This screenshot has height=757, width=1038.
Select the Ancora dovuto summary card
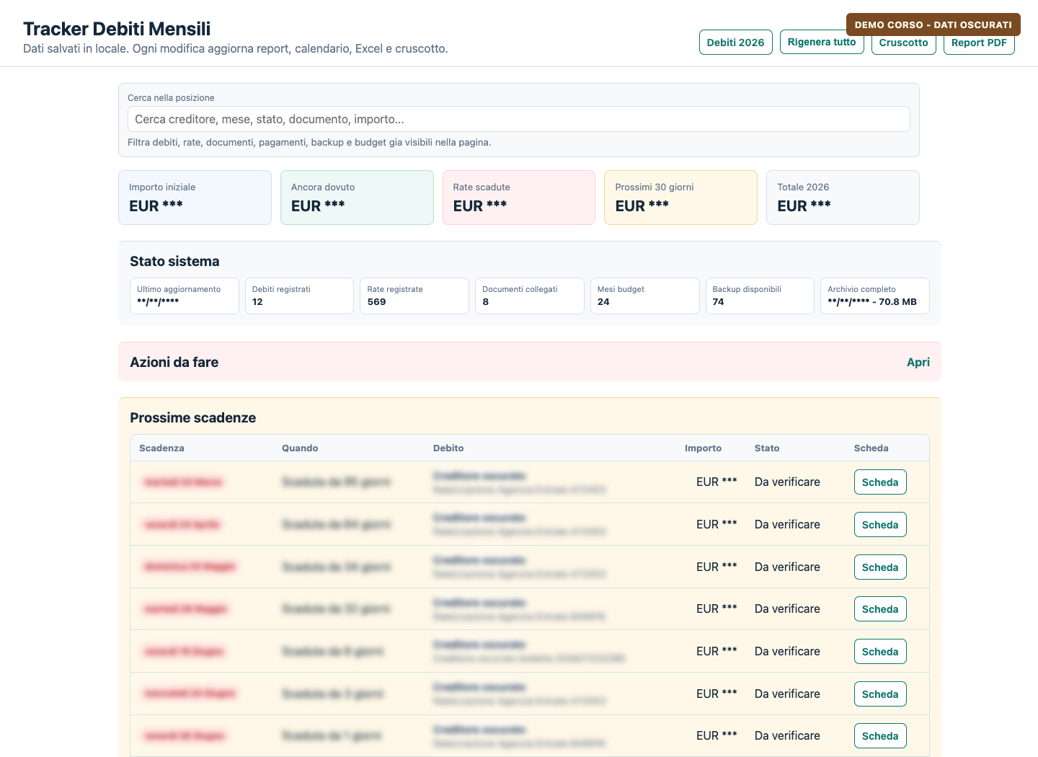(357, 198)
